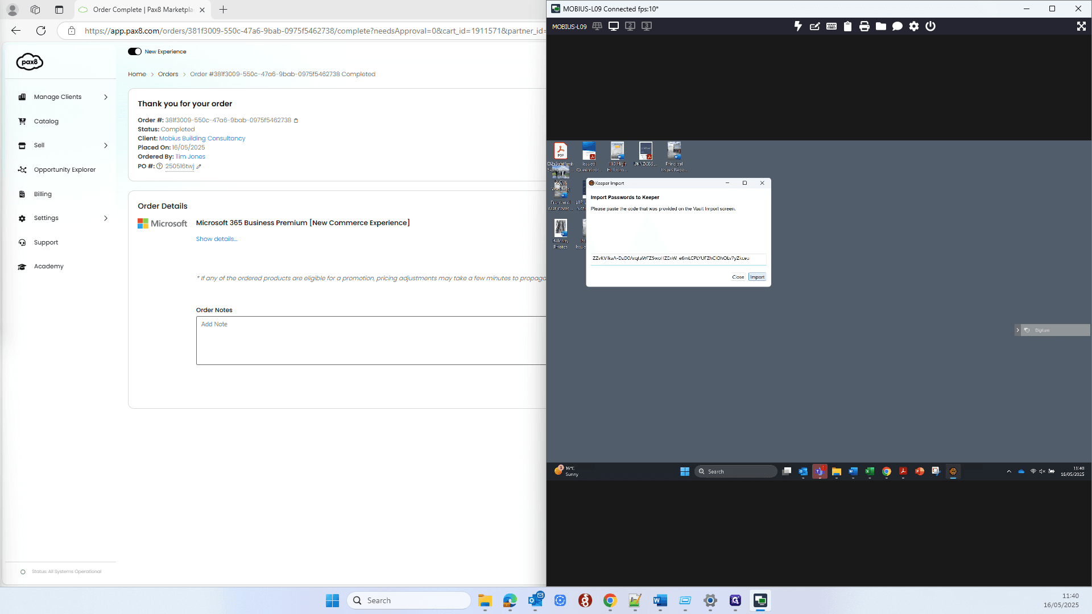Click Close button in Keeper Import dialog
Viewport: 1092px width, 614px height.
point(738,277)
